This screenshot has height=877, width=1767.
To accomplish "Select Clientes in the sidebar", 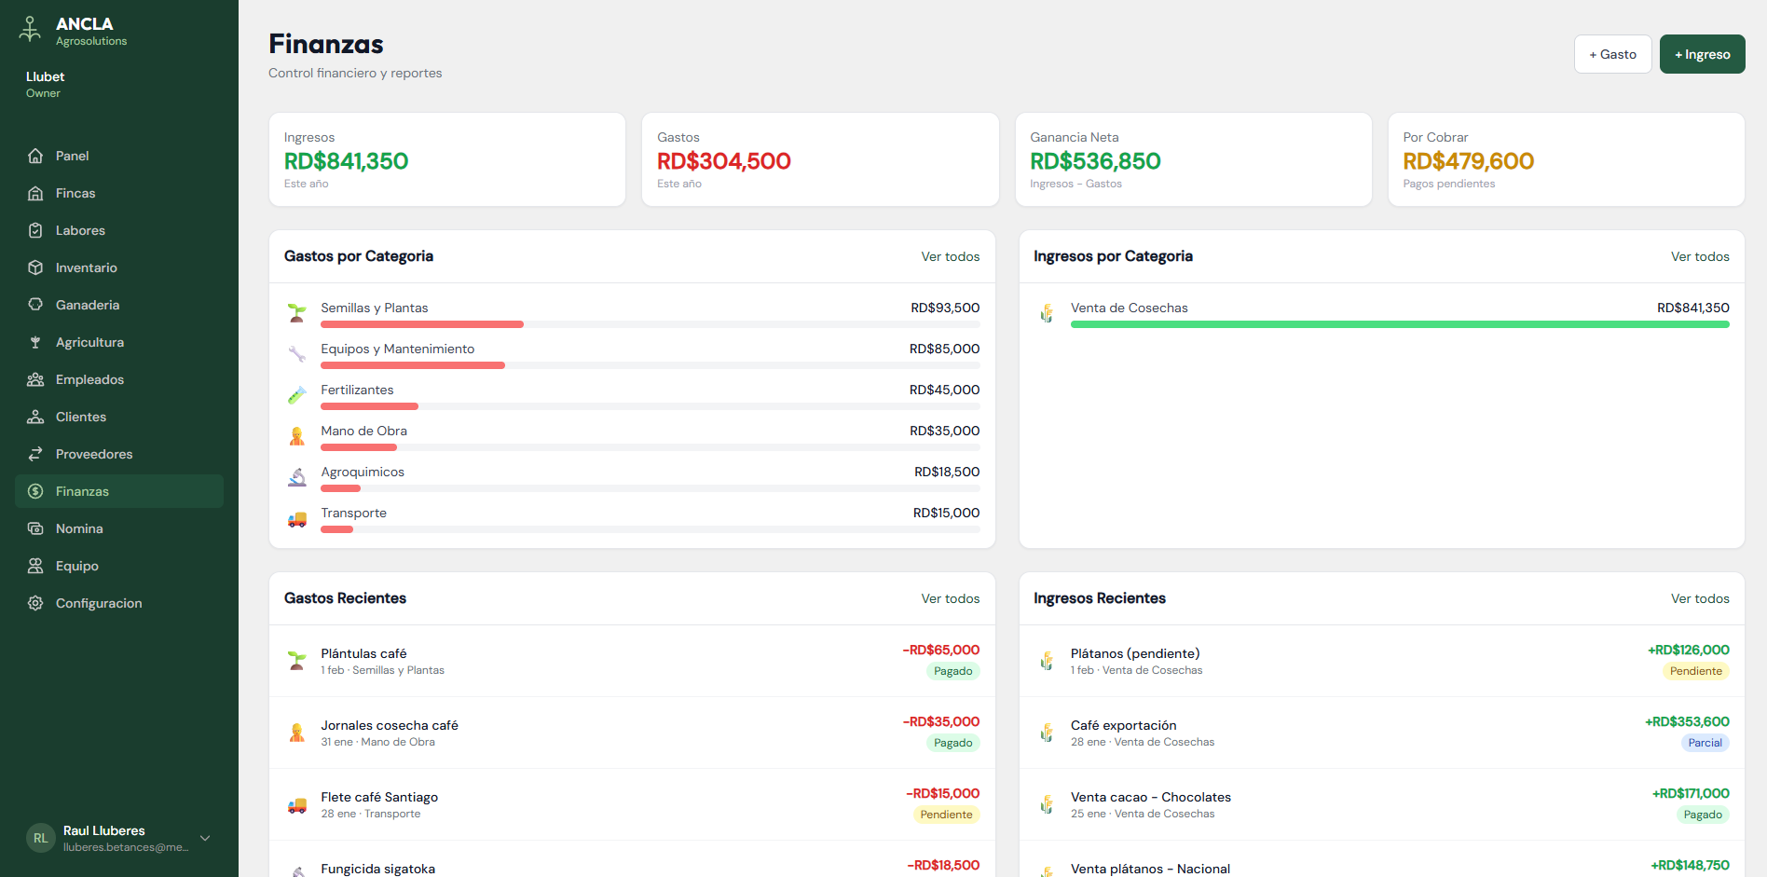I will point(81,417).
